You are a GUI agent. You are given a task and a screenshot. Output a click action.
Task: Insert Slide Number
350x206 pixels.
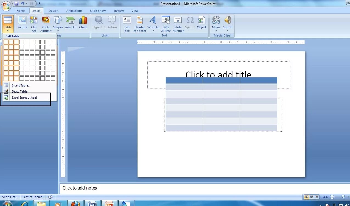point(178,24)
